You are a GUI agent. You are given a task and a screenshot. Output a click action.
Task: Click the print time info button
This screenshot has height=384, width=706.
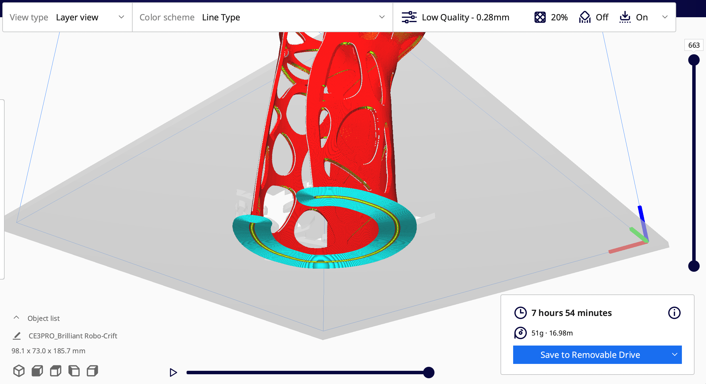(x=675, y=313)
